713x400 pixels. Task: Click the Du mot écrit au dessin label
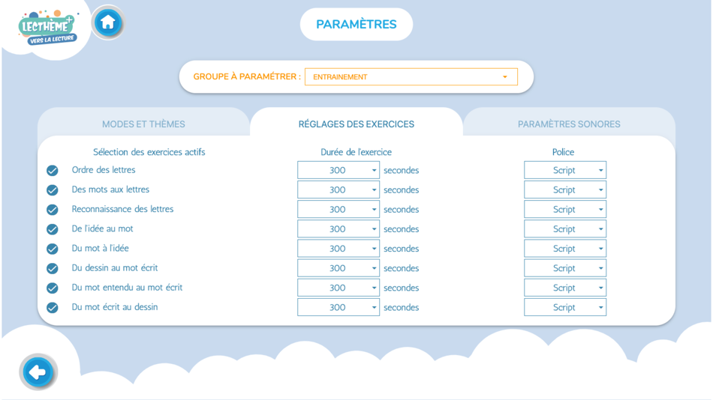[115, 307]
